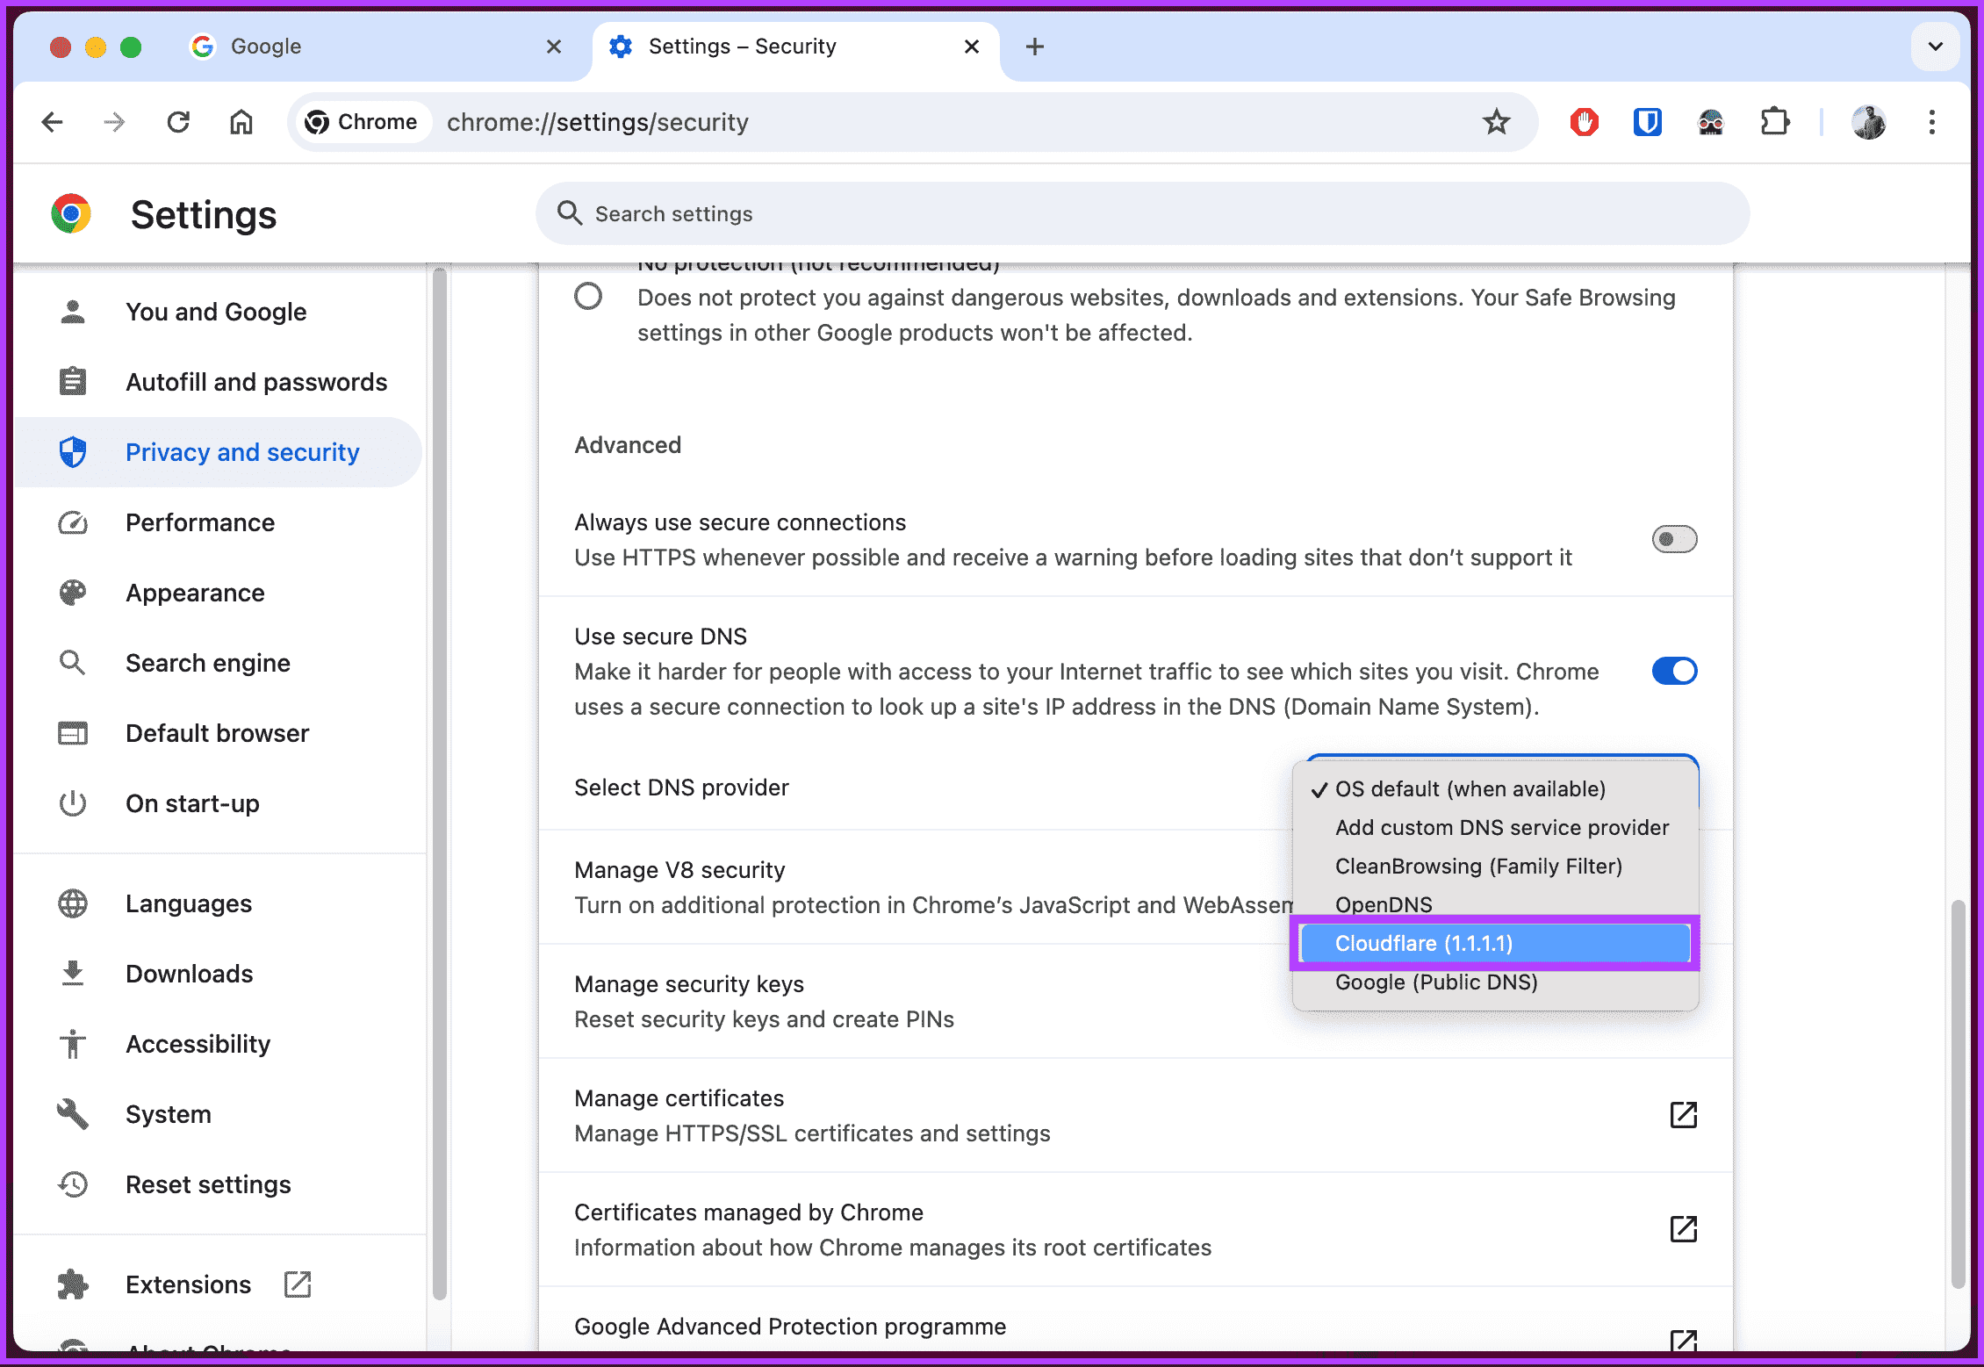
Task: Click the Settings page title
Action: [x=204, y=215]
